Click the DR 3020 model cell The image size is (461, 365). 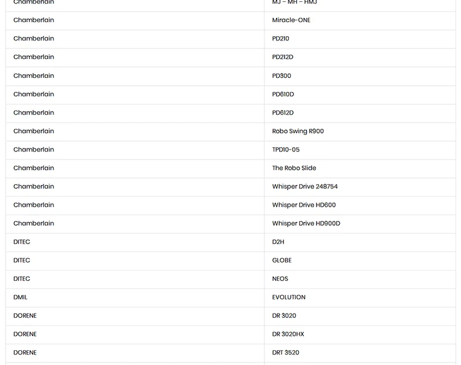[x=360, y=317]
